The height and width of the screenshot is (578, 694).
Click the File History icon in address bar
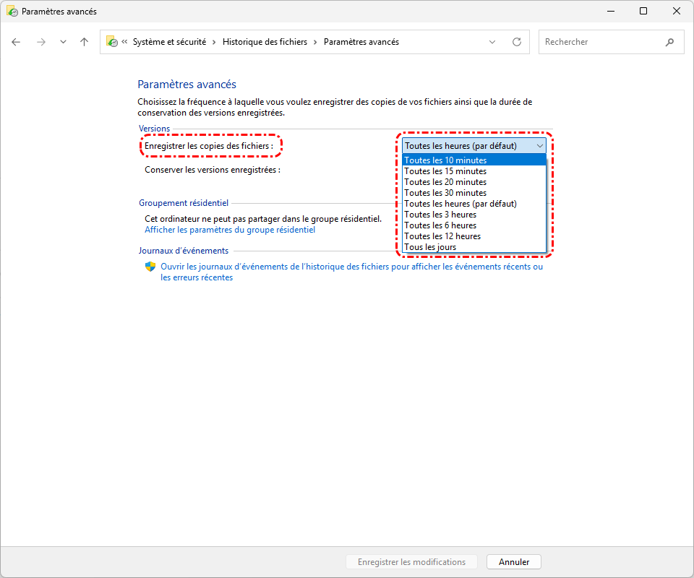[x=112, y=42]
